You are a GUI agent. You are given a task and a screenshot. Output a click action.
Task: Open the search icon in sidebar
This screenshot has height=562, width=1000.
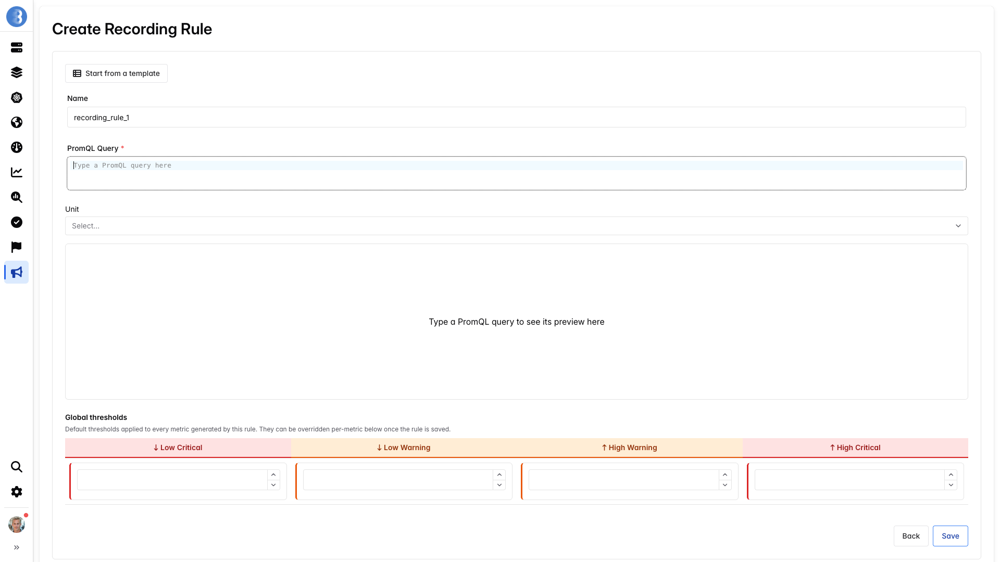pyautogui.click(x=17, y=467)
